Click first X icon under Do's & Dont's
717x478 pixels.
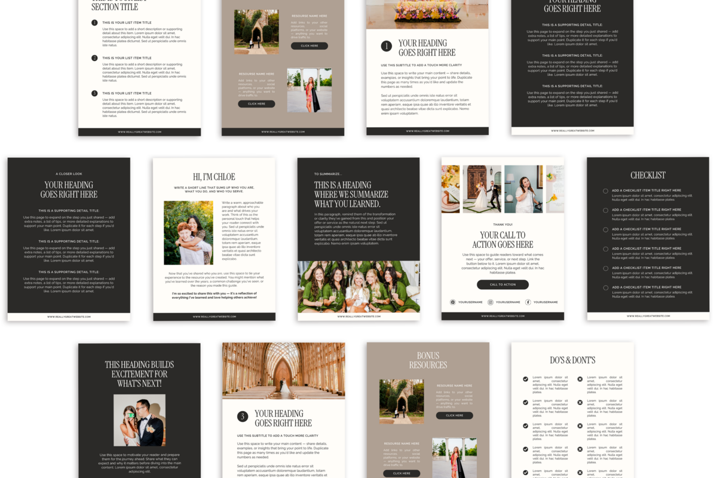point(580,379)
